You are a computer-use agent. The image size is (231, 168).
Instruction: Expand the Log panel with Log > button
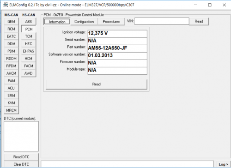223,164
